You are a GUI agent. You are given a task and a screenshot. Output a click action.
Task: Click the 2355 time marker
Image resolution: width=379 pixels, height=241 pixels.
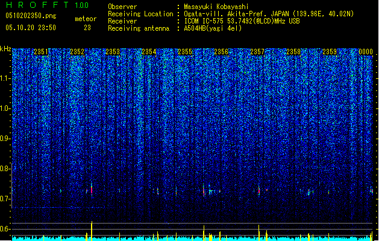[x=185, y=52]
